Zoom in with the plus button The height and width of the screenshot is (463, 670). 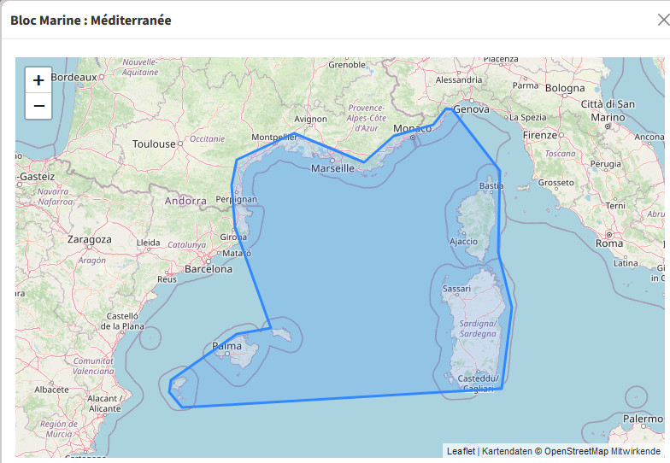[38, 80]
